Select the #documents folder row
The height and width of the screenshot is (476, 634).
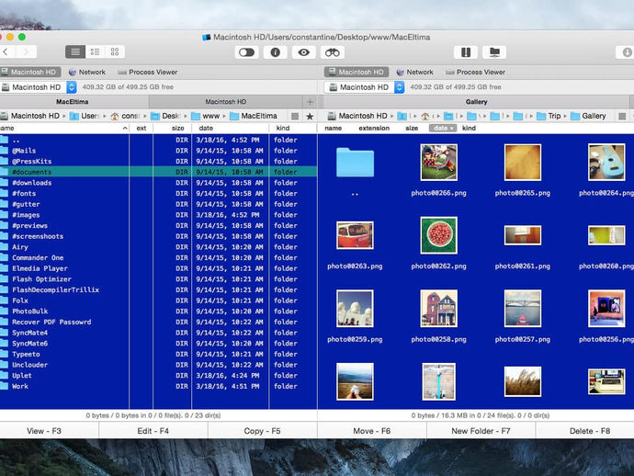click(32, 172)
